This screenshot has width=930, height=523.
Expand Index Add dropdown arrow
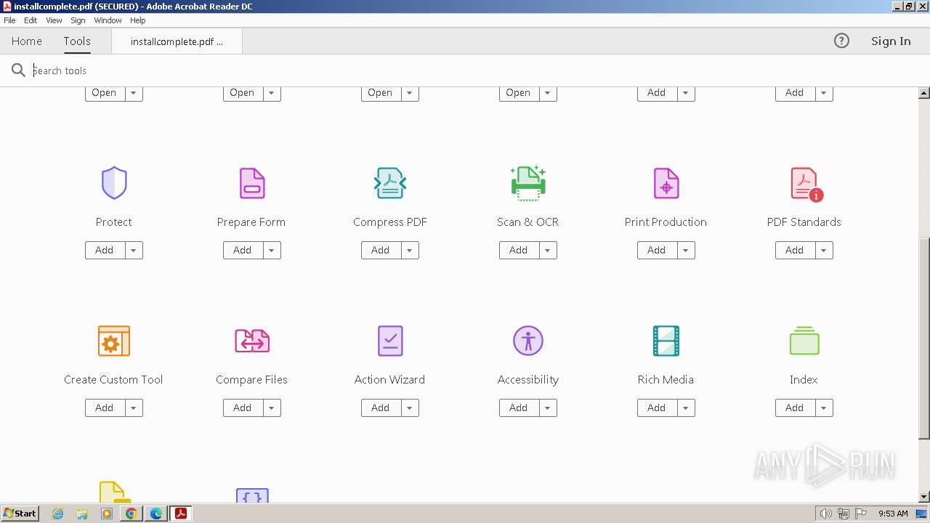coord(824,408)
